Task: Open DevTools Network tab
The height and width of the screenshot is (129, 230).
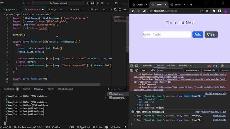Action: coord(183,66)
